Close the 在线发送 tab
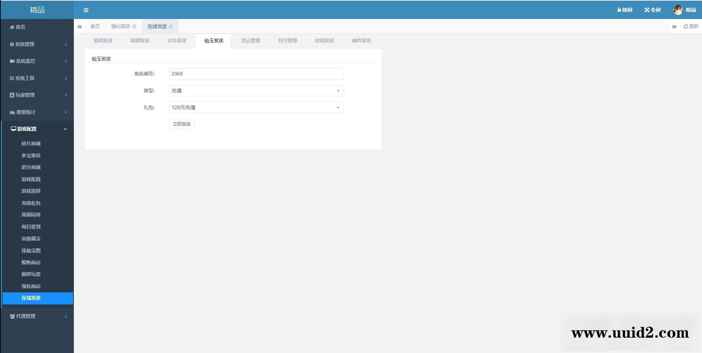 (x=171, y=26)
